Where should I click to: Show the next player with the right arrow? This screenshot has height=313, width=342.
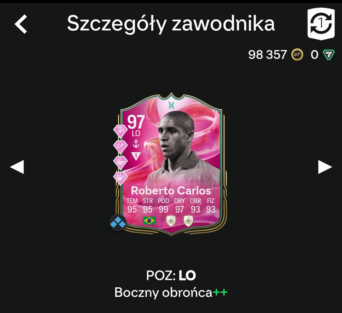point(325,167)
